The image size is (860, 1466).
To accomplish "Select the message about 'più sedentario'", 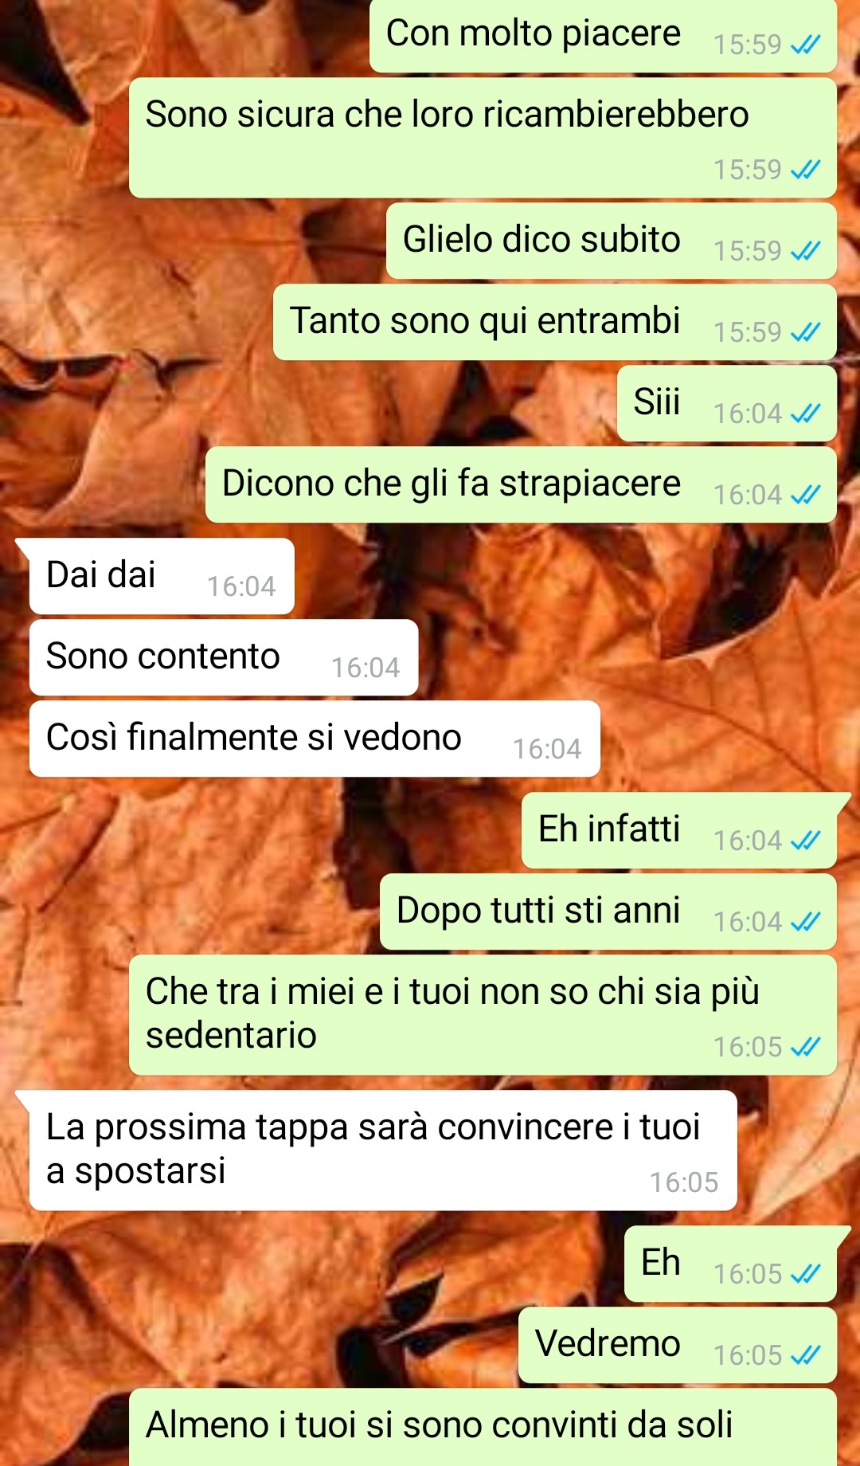I will (483, 1015).
